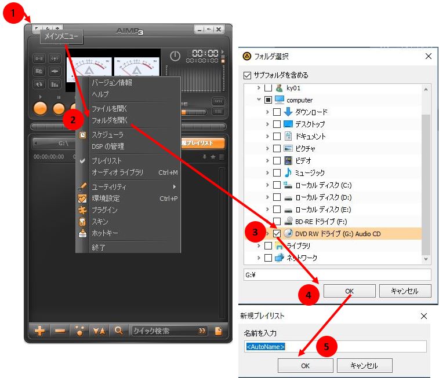Click キャンセル in the 新規プレイリスト dialog
Image resolution: width=439 pixels, height=378 pixels.
tap(364, 365)
